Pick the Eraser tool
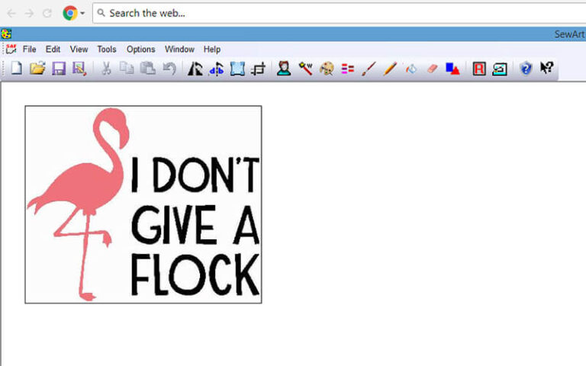This screenshot has height=366, width=586. (431, 69)
